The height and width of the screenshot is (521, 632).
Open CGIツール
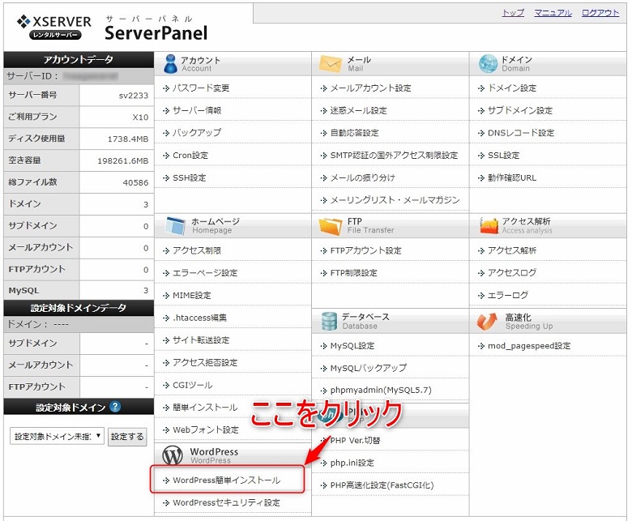point(192,385)
